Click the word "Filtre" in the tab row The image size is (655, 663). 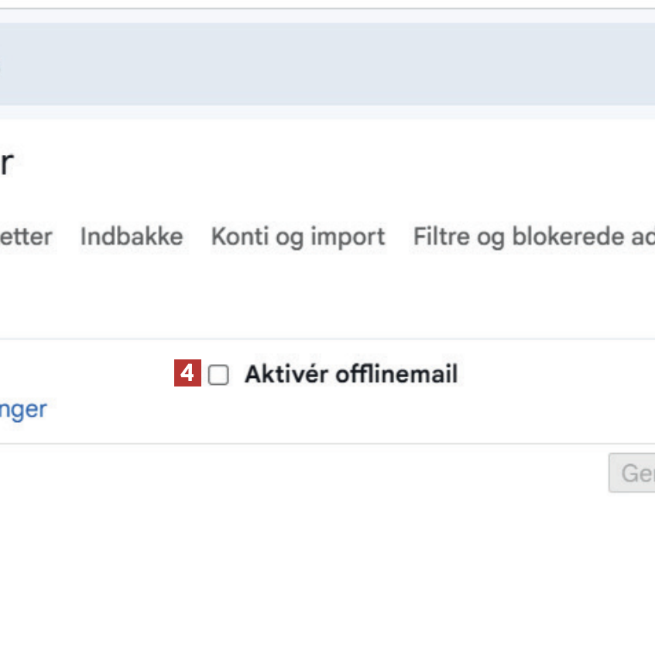pos(441,236)
